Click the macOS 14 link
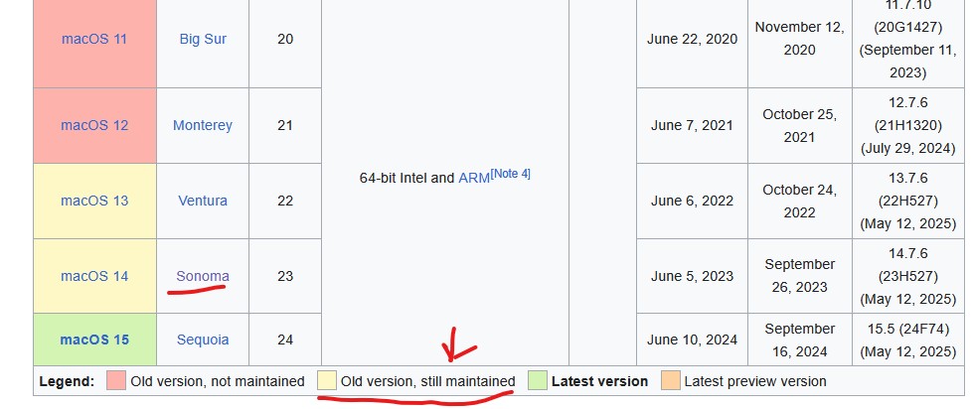 94,276
